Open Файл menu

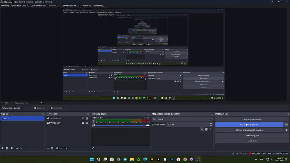5,5
